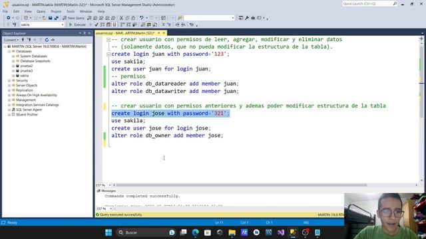The width and height of the screenshot is (426, 239).
Task: Close the usuarios.sql tab
Action: point(164,33)
